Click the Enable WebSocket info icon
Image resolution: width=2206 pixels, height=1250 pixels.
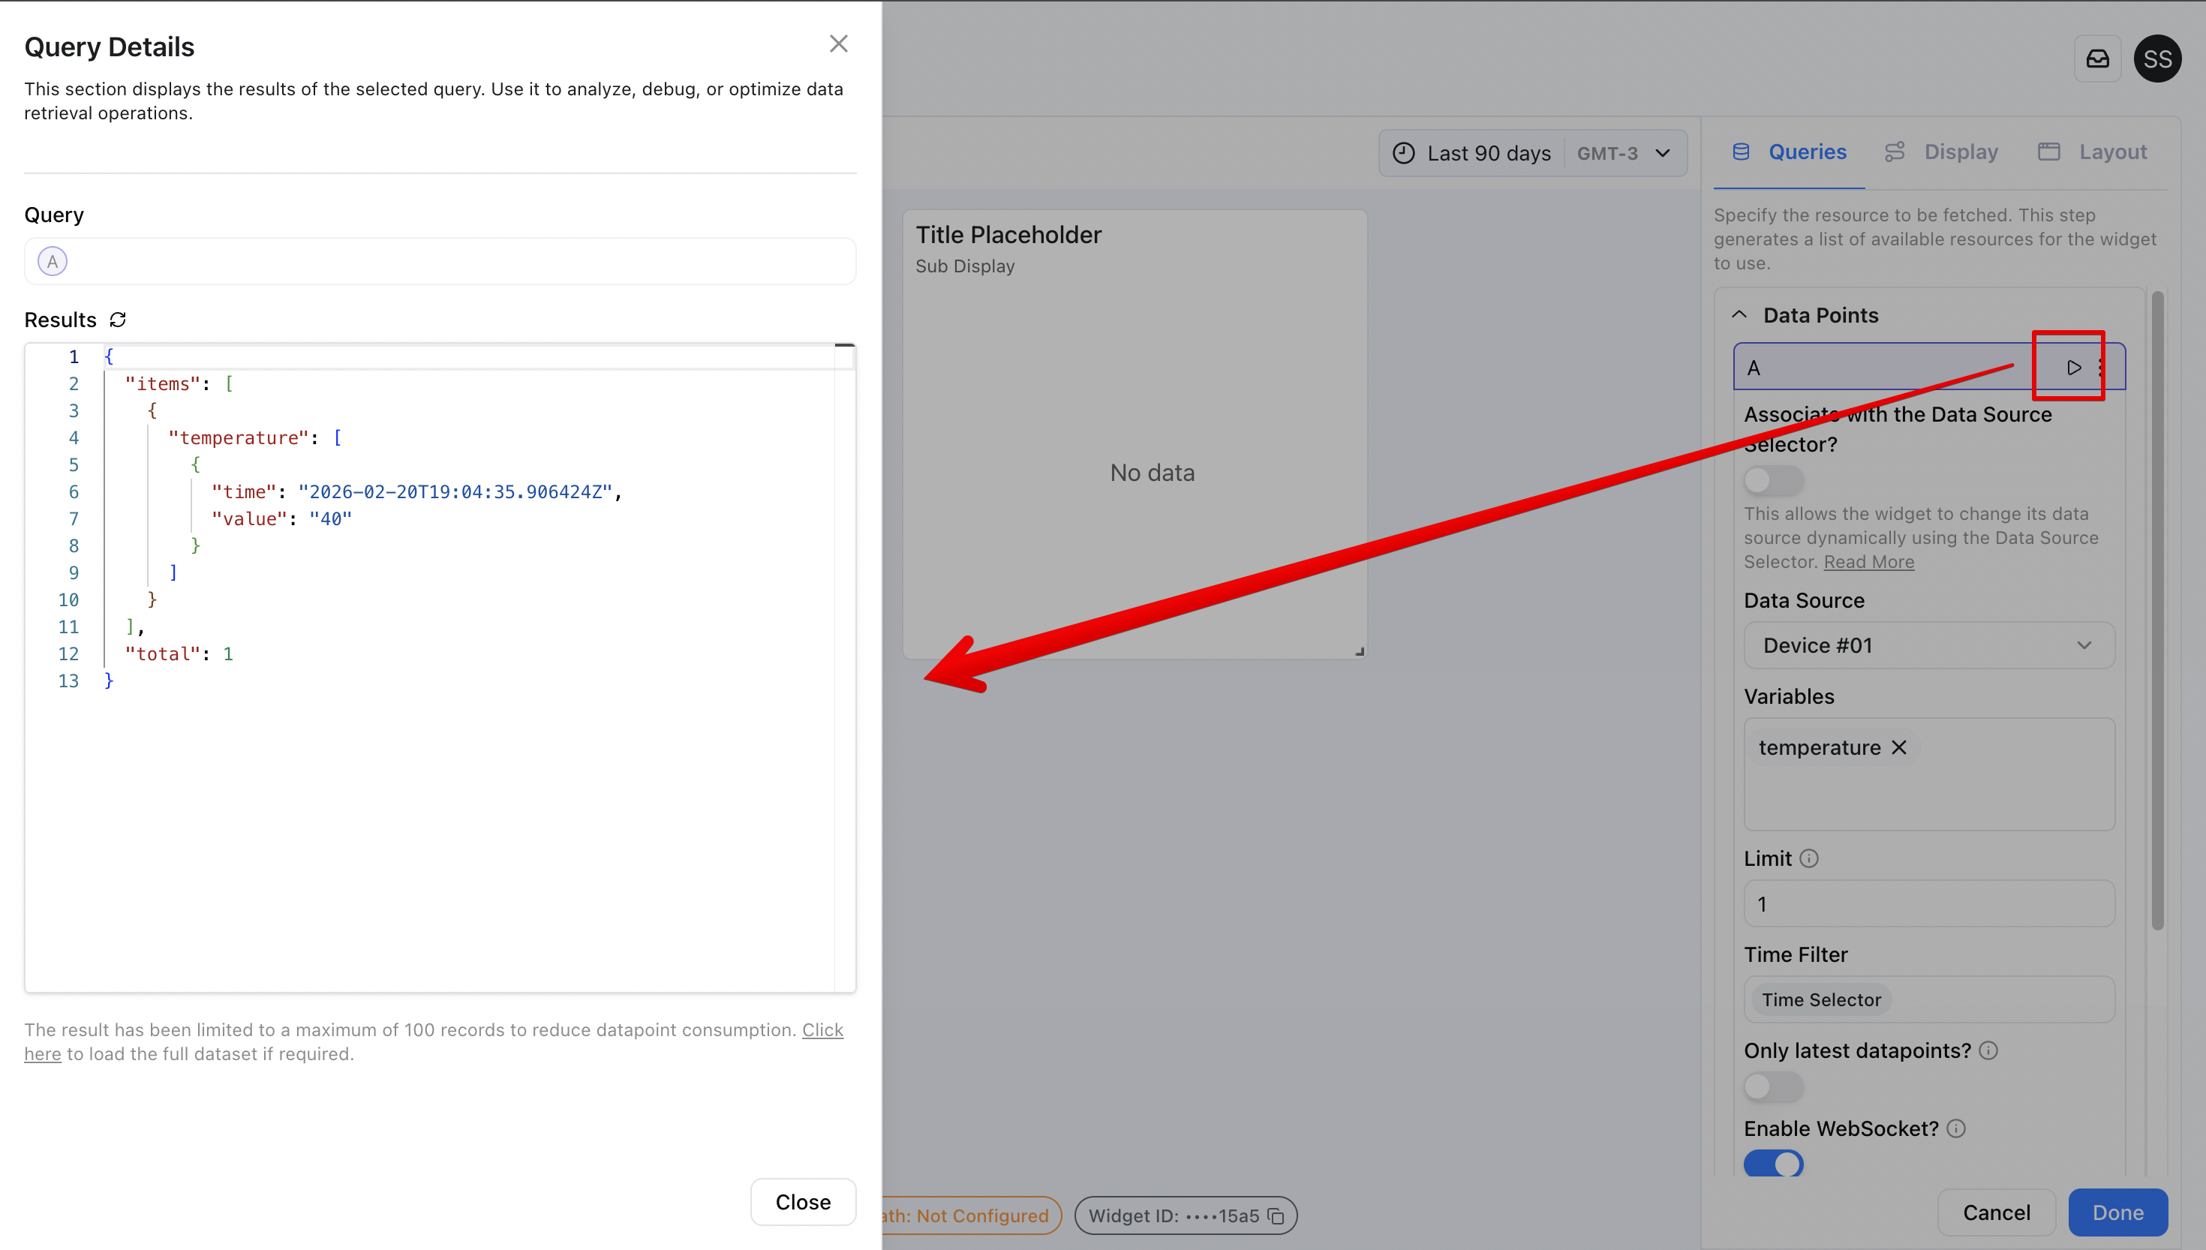click(1956, 1129)
